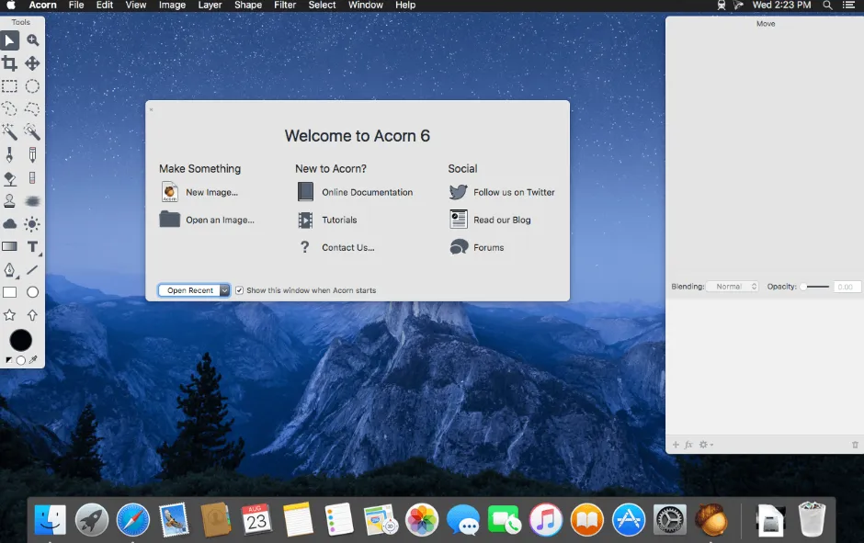The image size is (864, 543).
Task: Open the Image menu
Action: 172,5
